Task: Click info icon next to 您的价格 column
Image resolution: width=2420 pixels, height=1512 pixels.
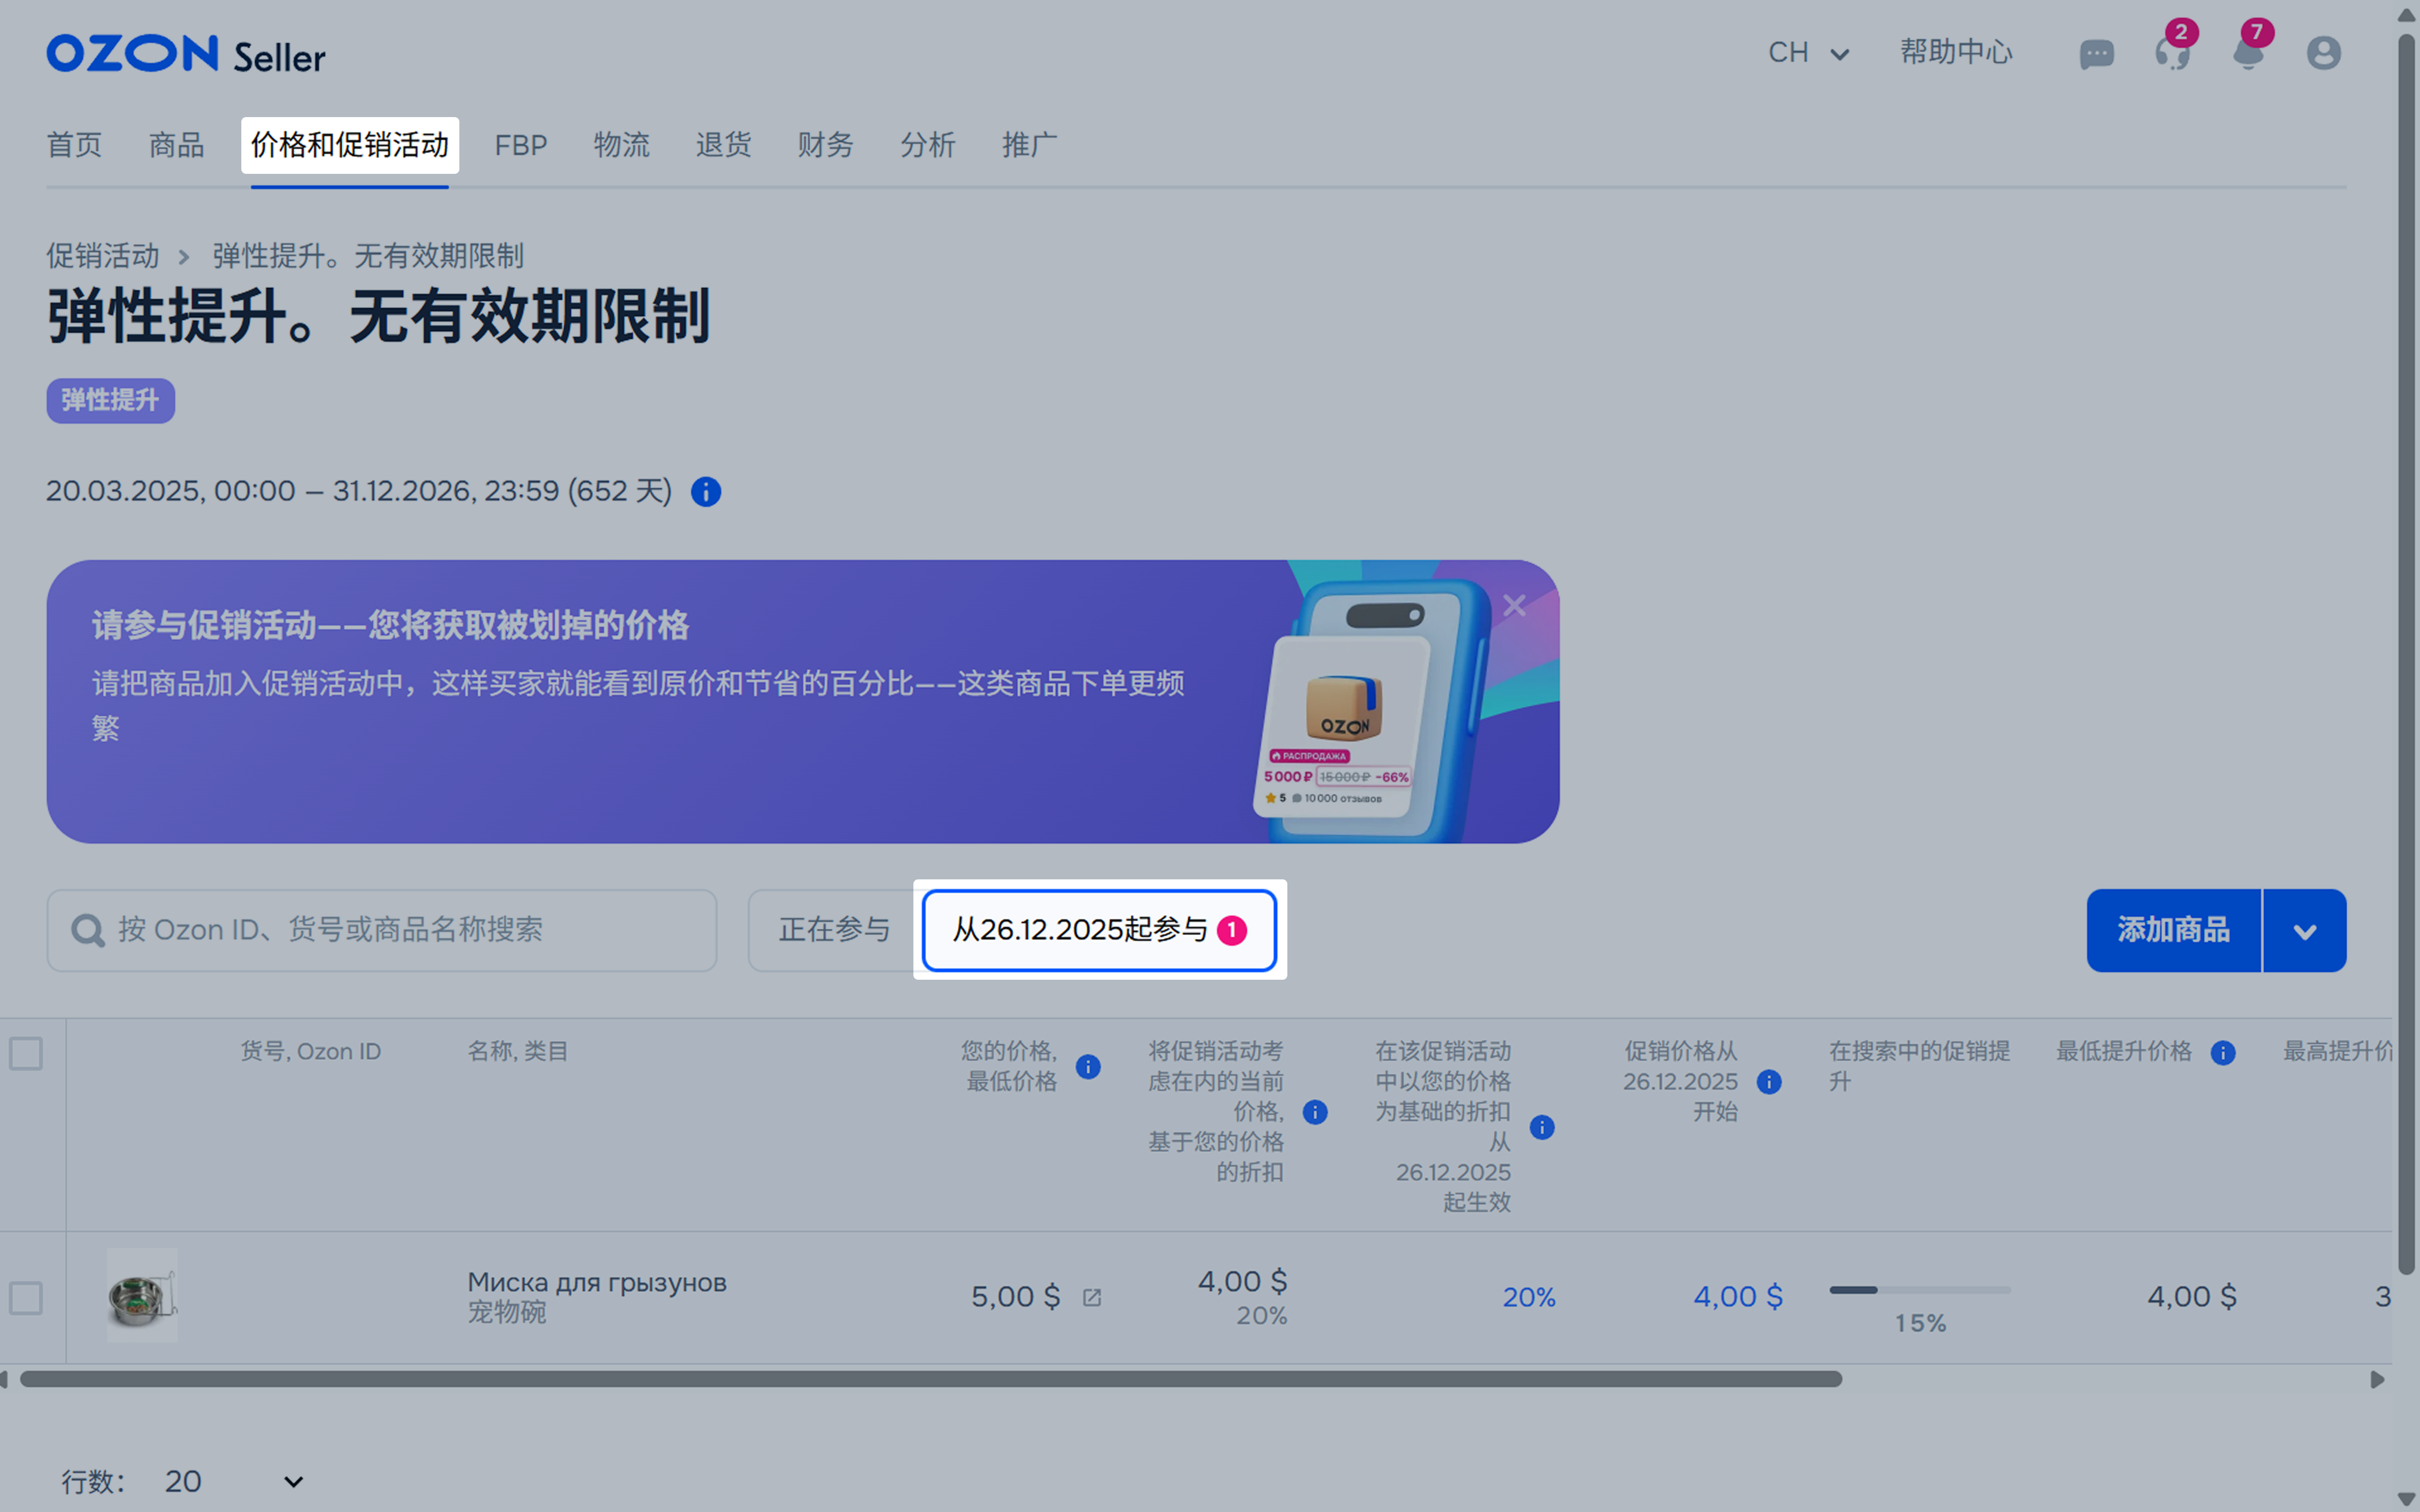Action: click(x=1088, y=1067)
